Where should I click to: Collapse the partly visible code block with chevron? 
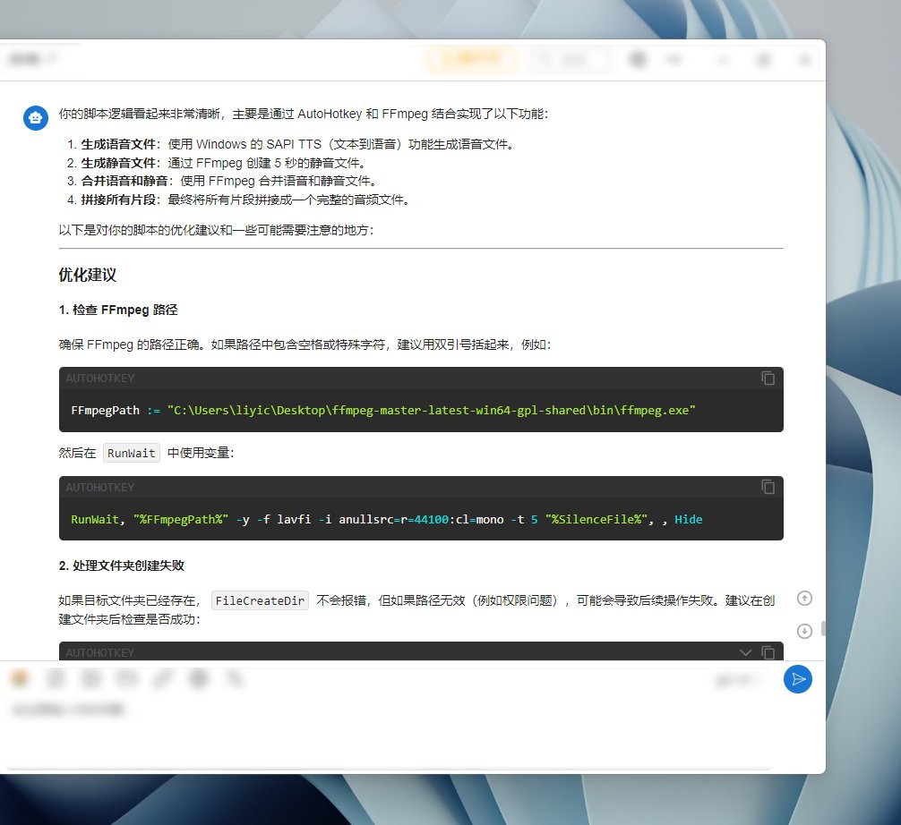(x=745, y=653)
